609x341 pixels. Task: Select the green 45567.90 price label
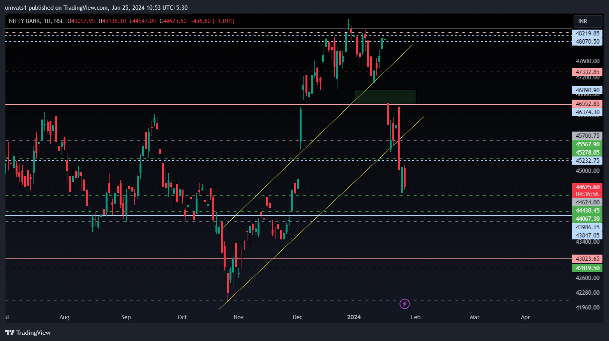click(x=587, y=144)
